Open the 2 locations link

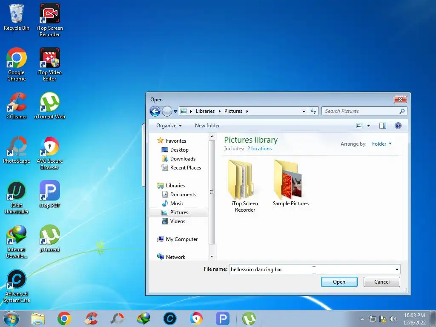tap(259, 149)
